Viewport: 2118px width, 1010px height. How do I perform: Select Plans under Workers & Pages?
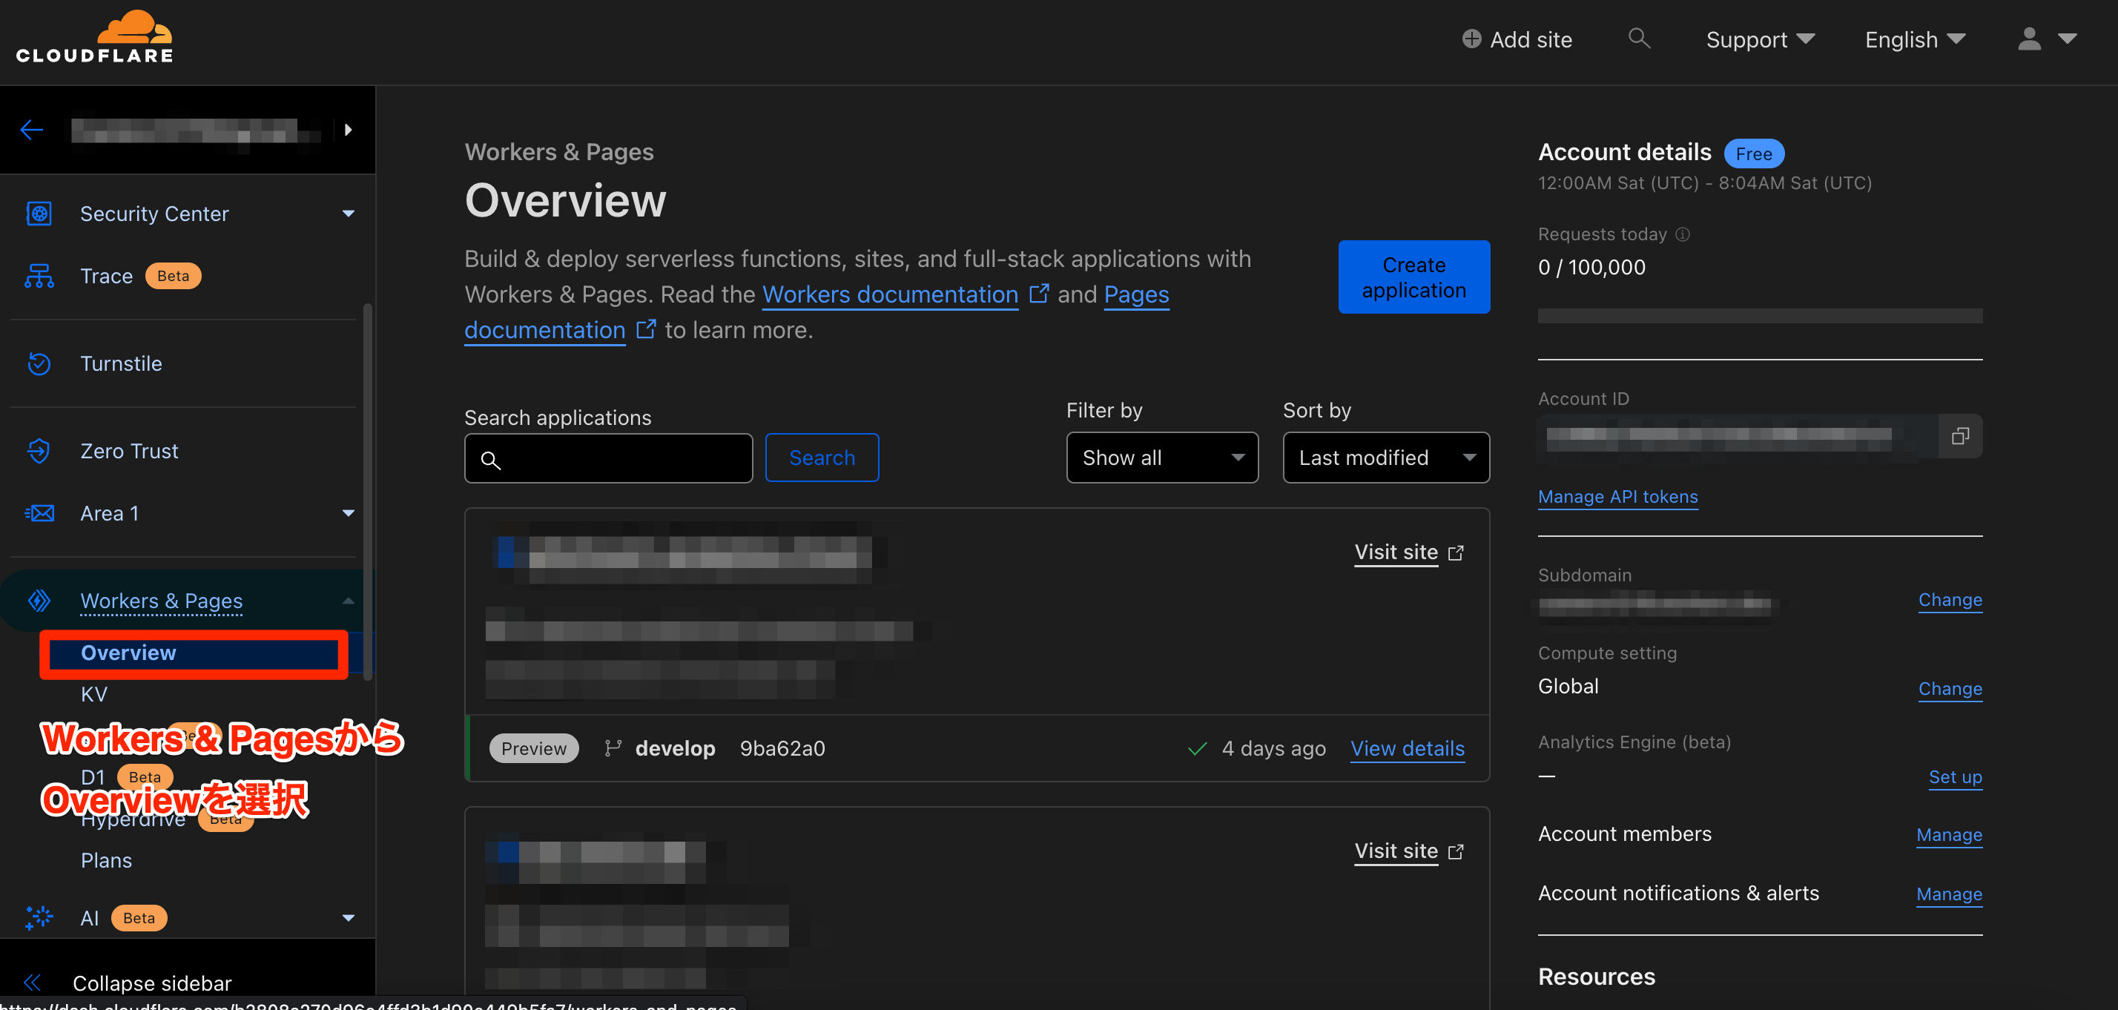coord(105,860)
